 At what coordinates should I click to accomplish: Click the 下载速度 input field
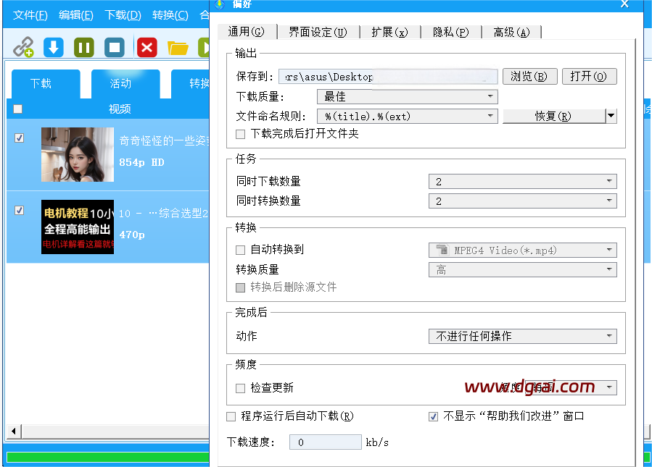pos(325,442)
